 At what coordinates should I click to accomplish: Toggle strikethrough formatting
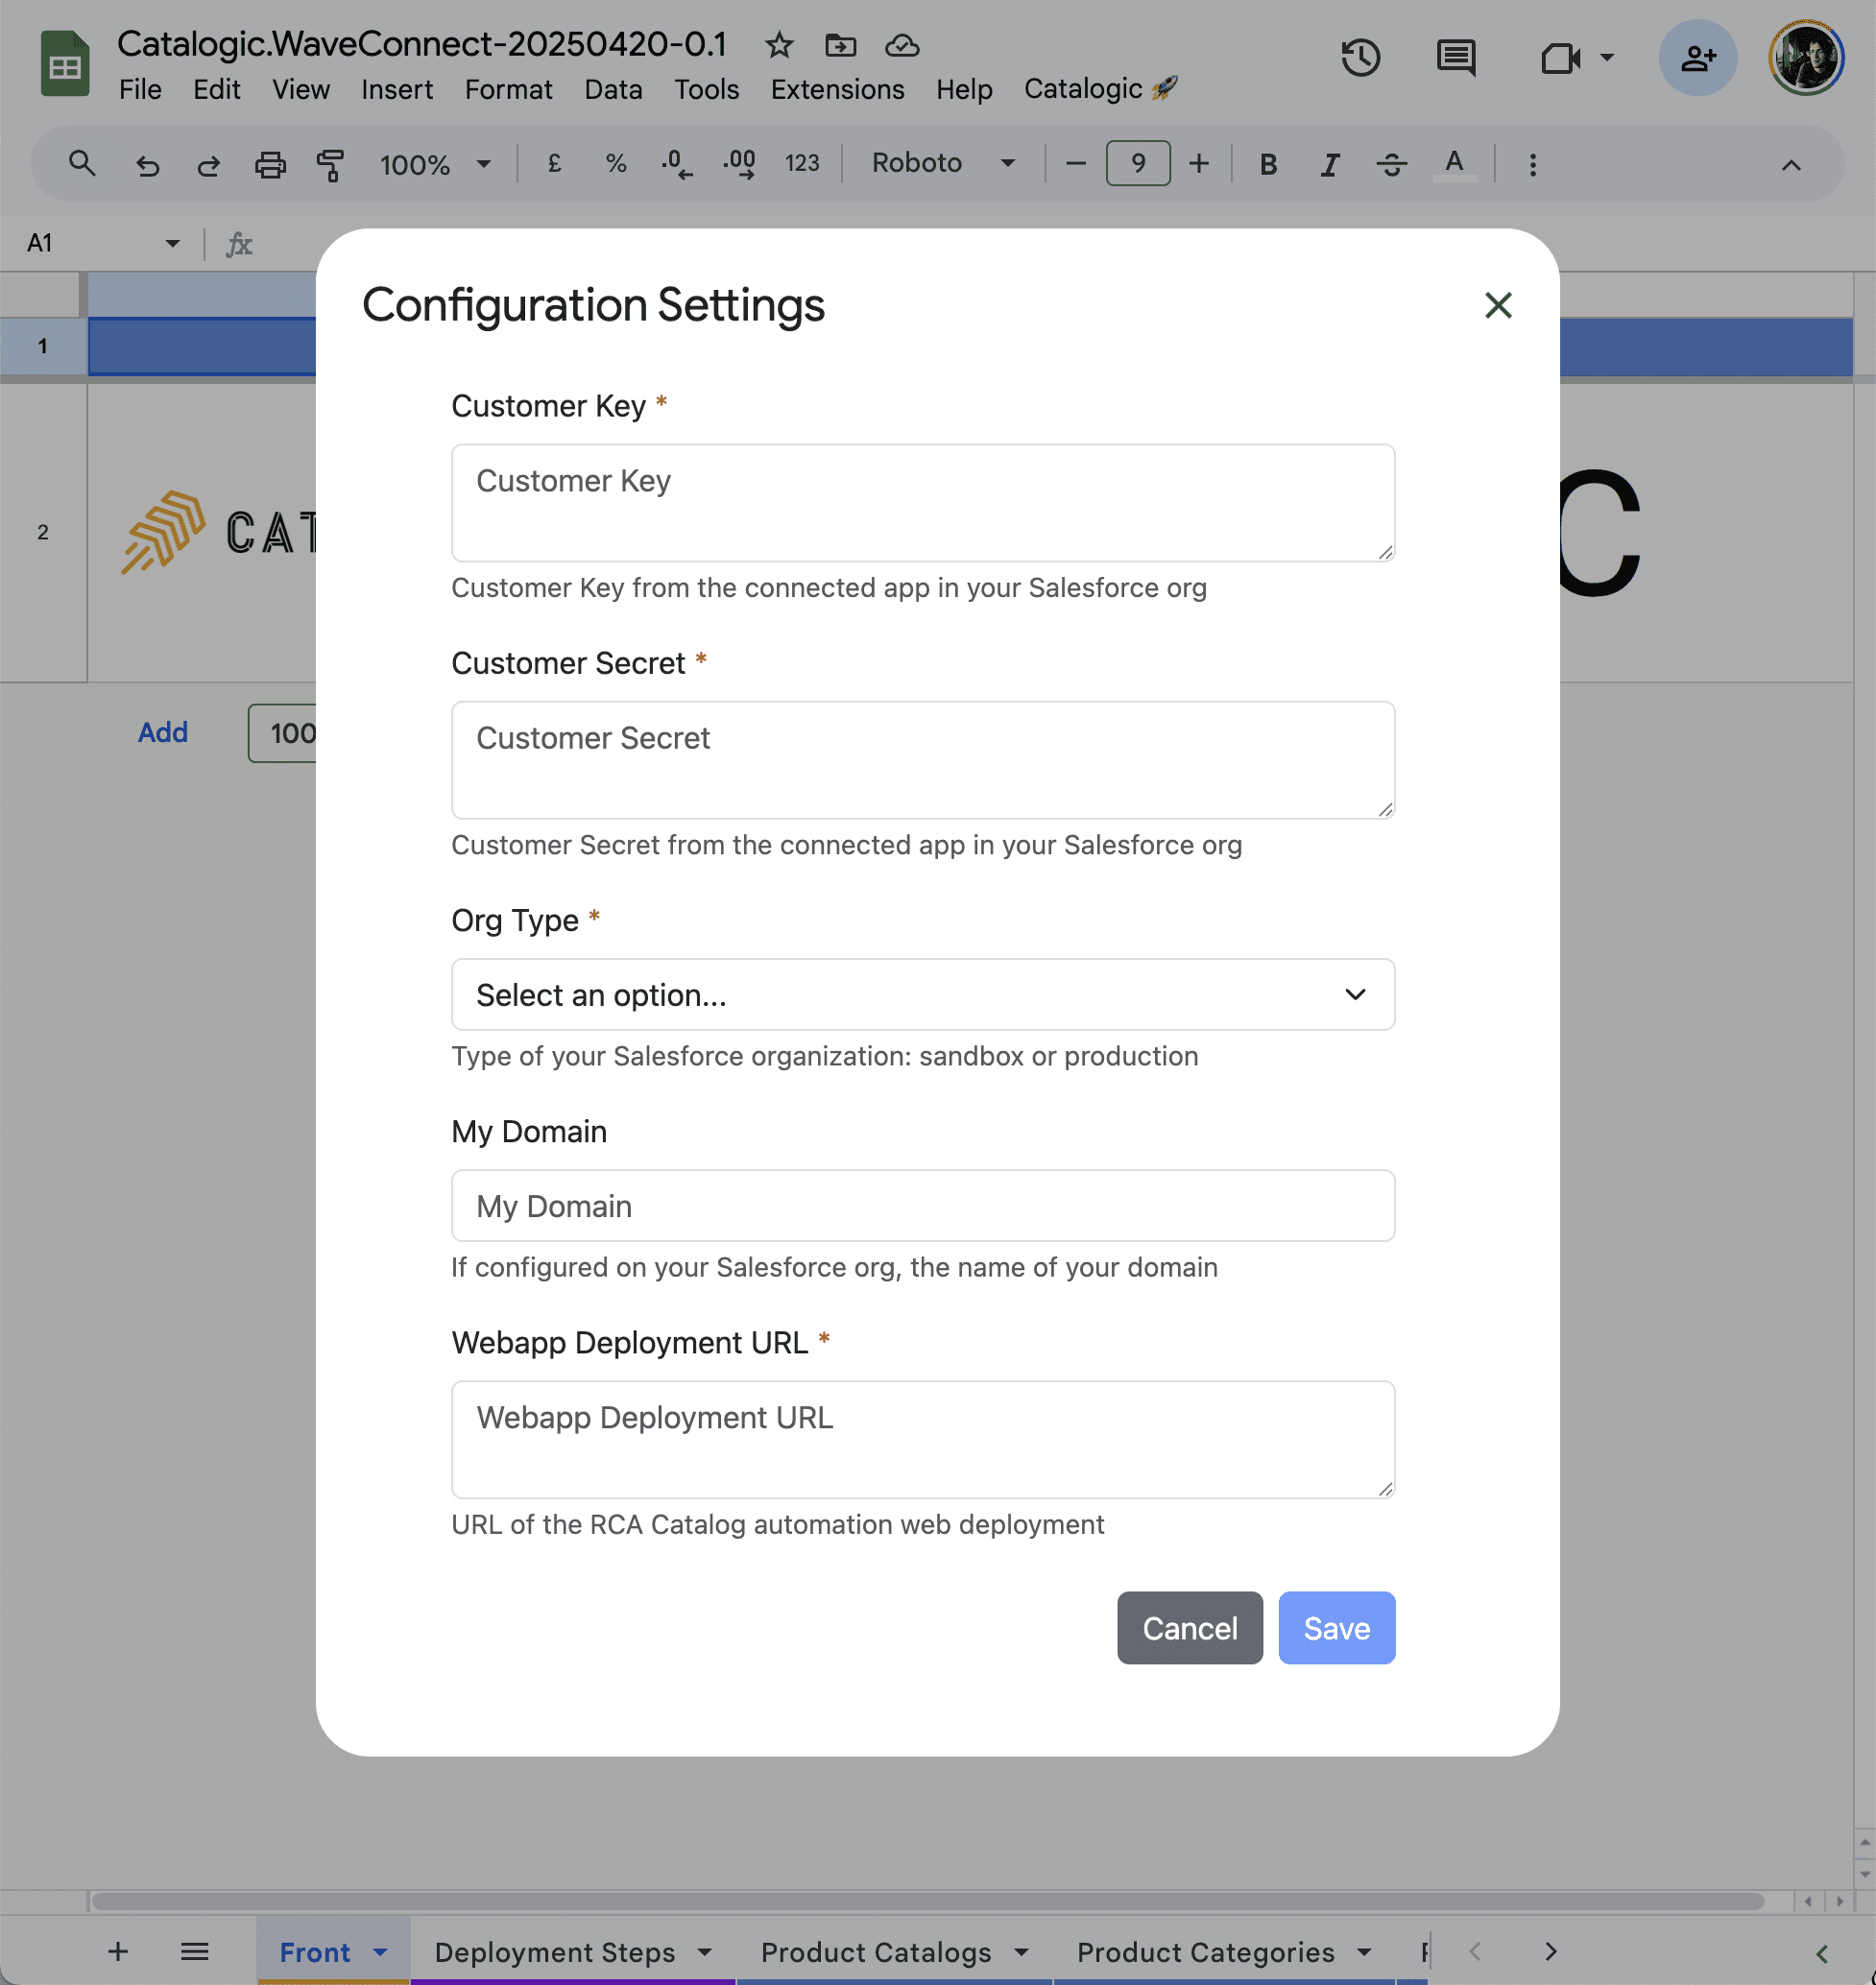[x=1391, y=164]
